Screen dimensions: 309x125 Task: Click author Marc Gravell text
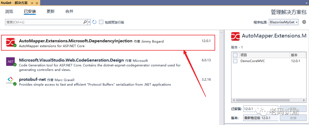(x=64, y=80)
